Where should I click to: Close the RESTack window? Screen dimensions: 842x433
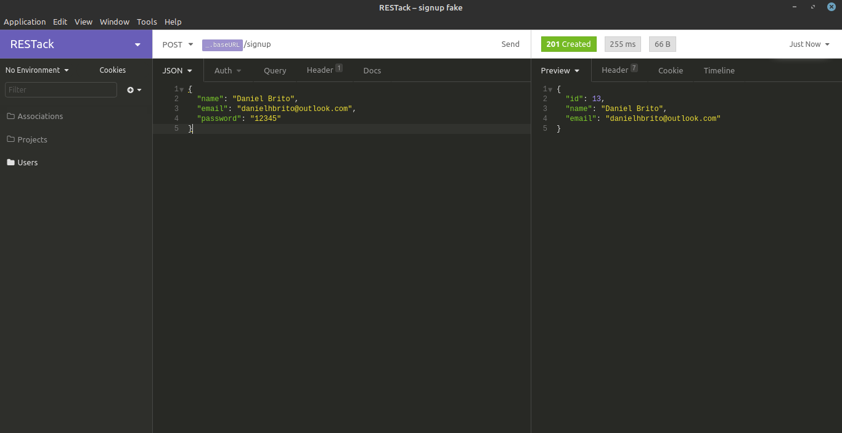pyautogui.click(x=831, y=7)
